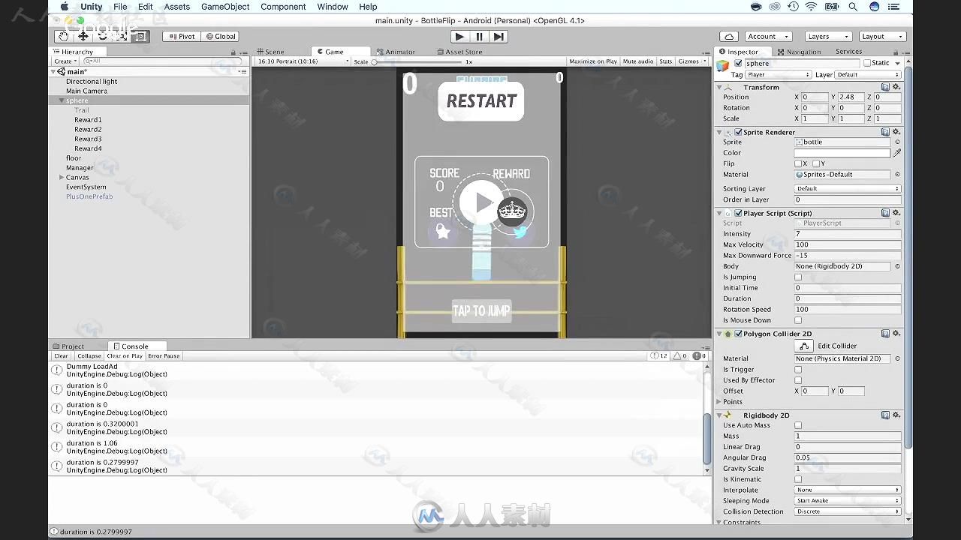The height and width of the screenshot is (540, 961).
Task: Toggle the Is Trigger checkbox
Action: pyautogui.click(x=798, y=370)
